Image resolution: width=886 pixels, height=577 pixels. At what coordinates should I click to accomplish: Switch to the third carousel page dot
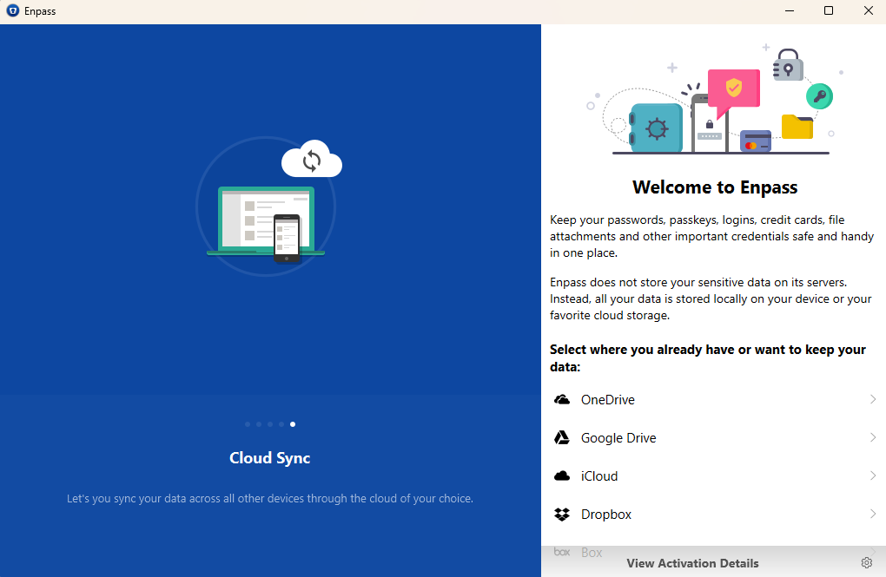pos(270,424)
